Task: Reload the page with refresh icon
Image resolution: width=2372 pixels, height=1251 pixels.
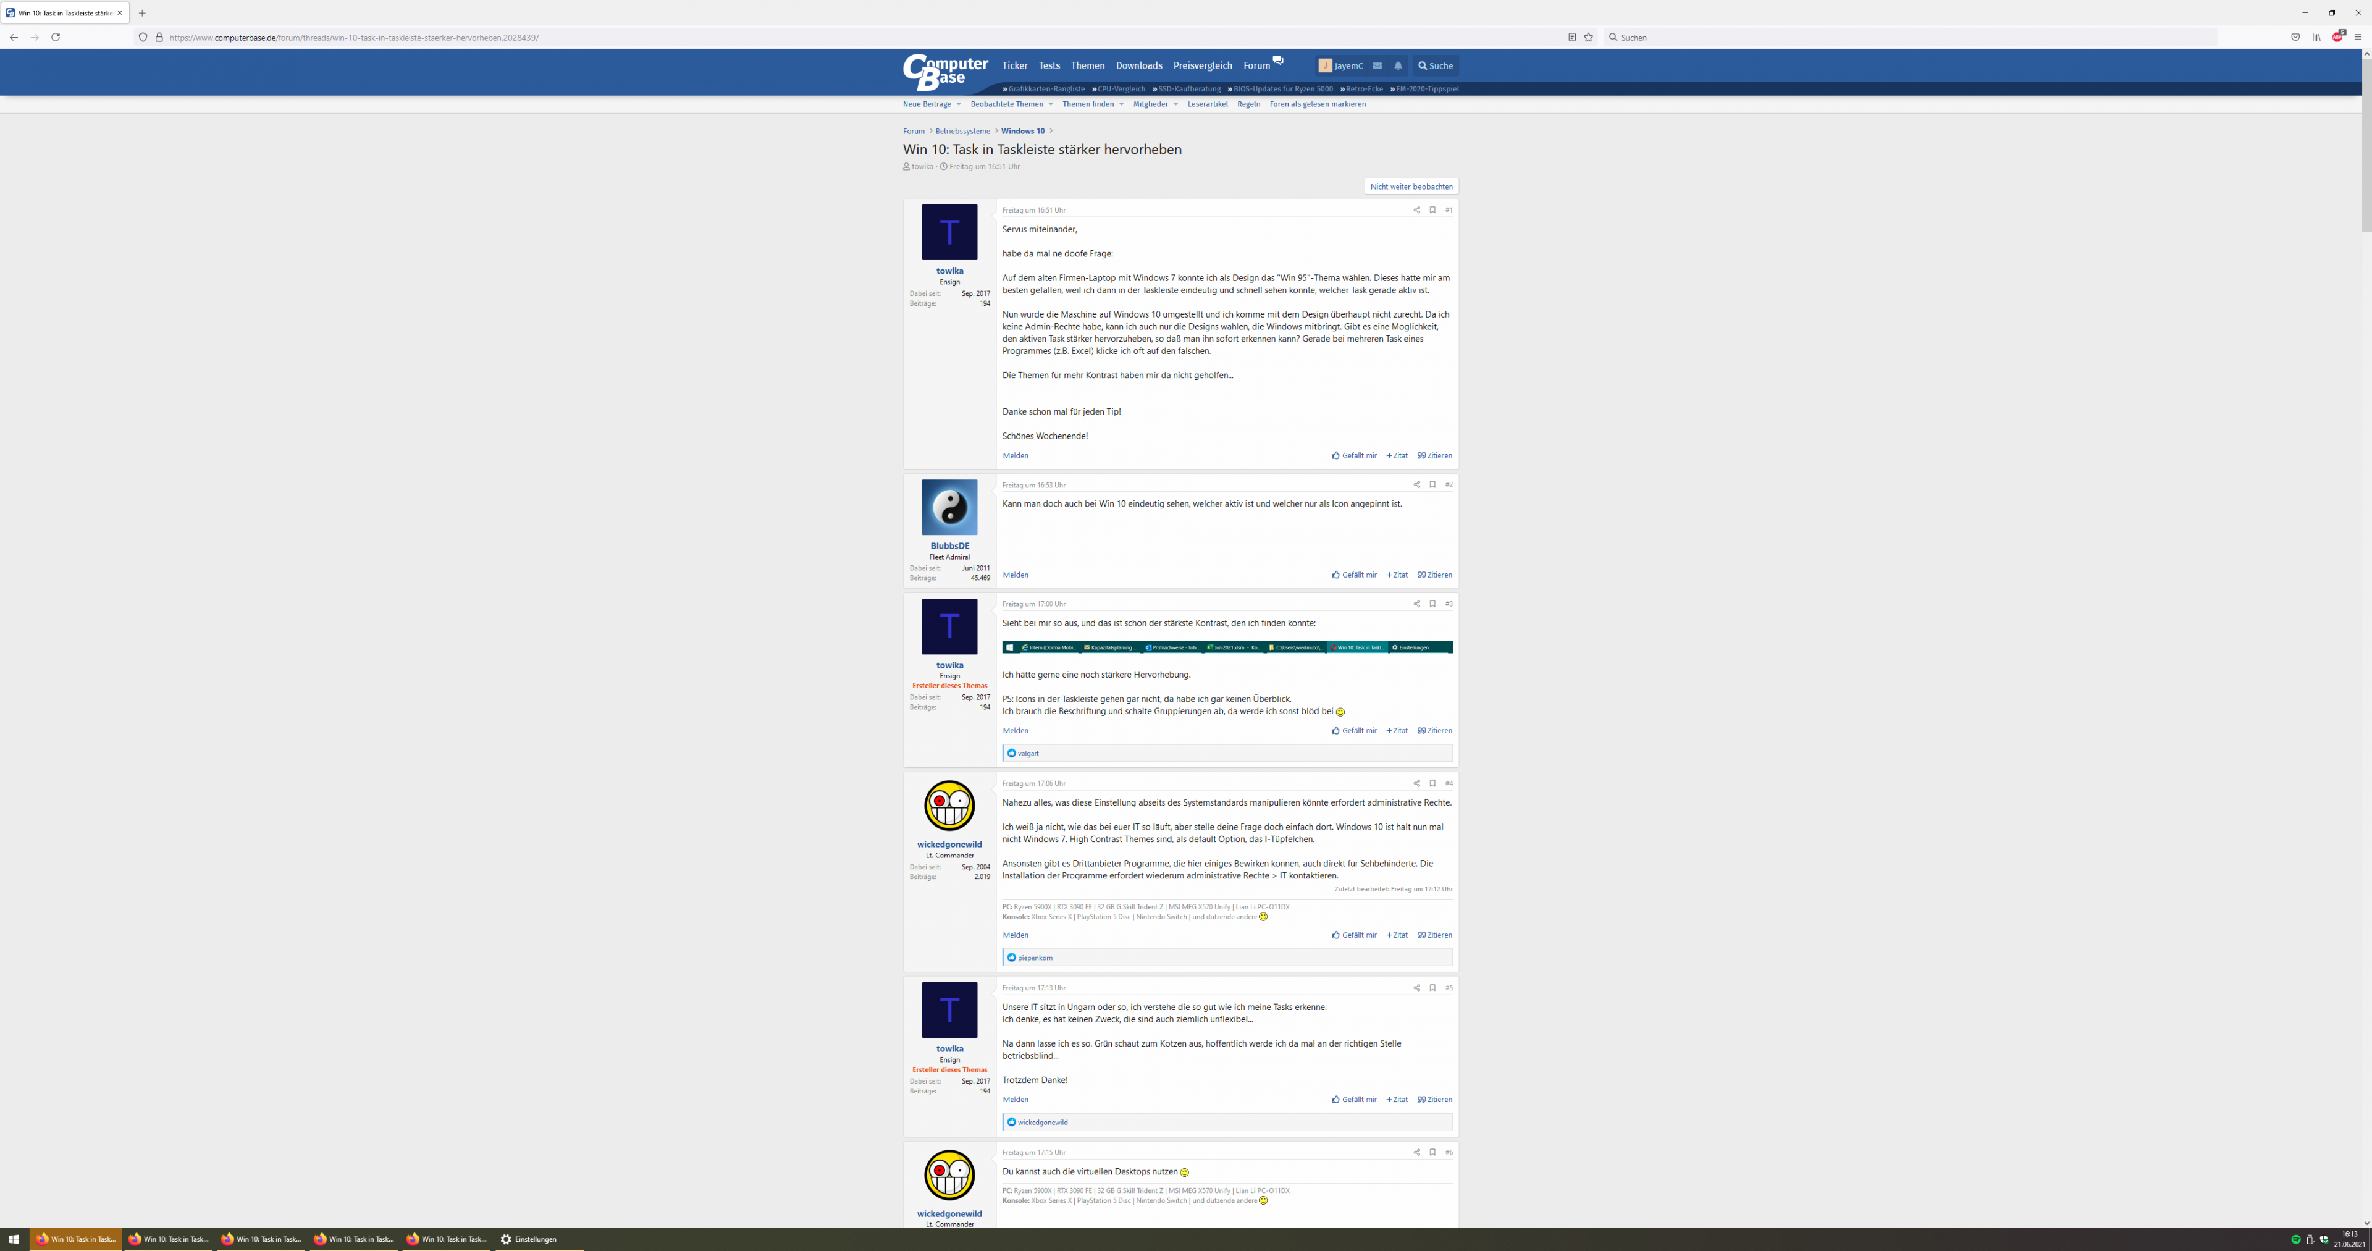Action: coord(55,38)
